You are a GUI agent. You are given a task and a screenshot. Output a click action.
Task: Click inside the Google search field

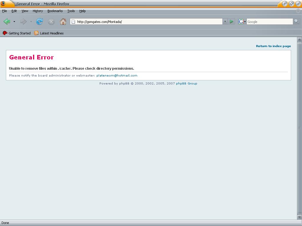click(x=269, y=21)
